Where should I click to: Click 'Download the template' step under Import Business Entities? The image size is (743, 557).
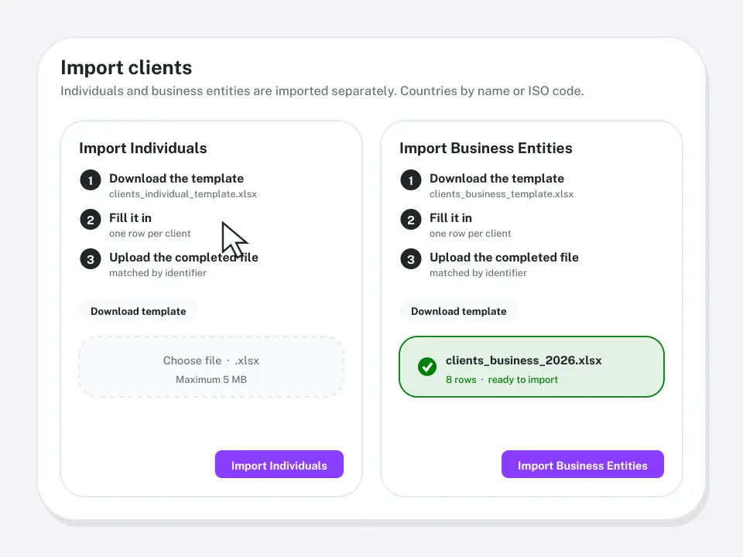pyautogui.click(x=497, y=179)
